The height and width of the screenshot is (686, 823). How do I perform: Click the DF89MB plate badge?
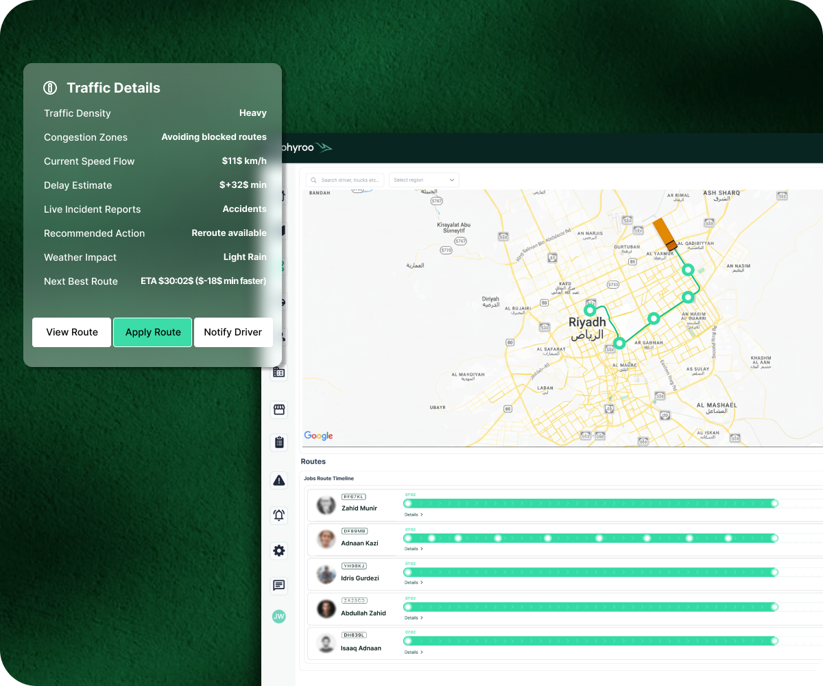355,531
